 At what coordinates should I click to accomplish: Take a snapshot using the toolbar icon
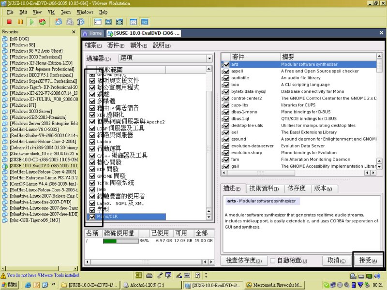(59, 22)
